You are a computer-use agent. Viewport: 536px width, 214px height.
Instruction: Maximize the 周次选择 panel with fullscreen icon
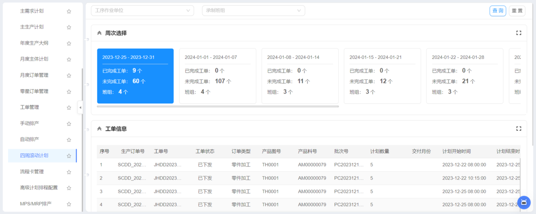click(x=519, y=33)
